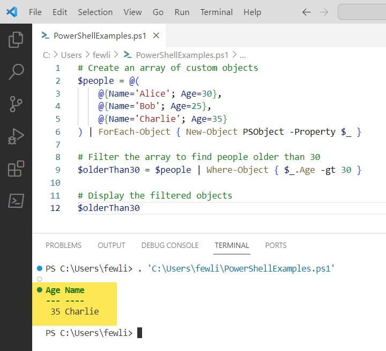This screenshot has width=386, height=351.
Task: Click the green decoration dot beside Age
Action: coord(39,290)
